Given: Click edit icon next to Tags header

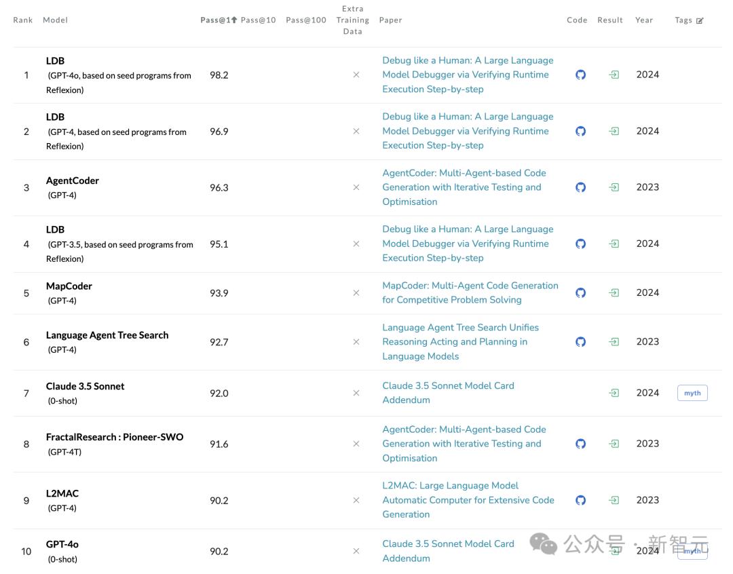Looking at the screenshot, I should tap(700, 20).
